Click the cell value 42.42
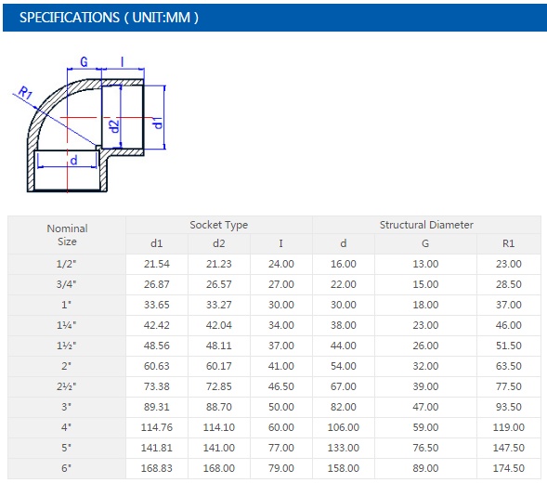This screenshot has width=547, height=483. point(157,325)
